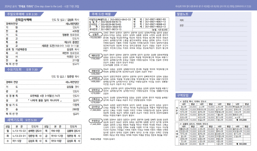Click amount '<1,445,300>'

click(95, 124)
